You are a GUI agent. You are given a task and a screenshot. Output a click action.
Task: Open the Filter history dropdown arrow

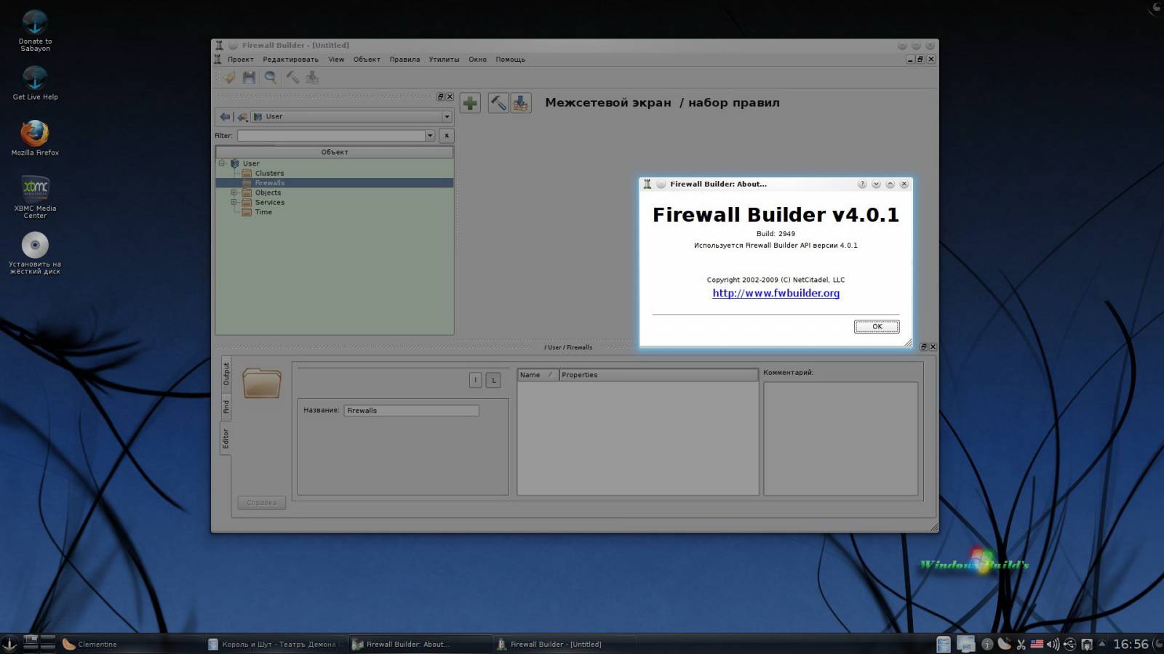coord(430,136)
